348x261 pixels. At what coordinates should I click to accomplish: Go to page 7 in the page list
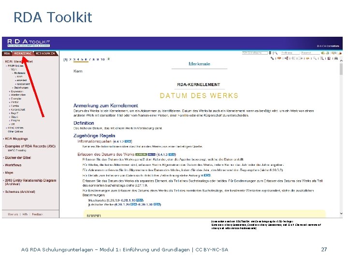coord(90,59)
